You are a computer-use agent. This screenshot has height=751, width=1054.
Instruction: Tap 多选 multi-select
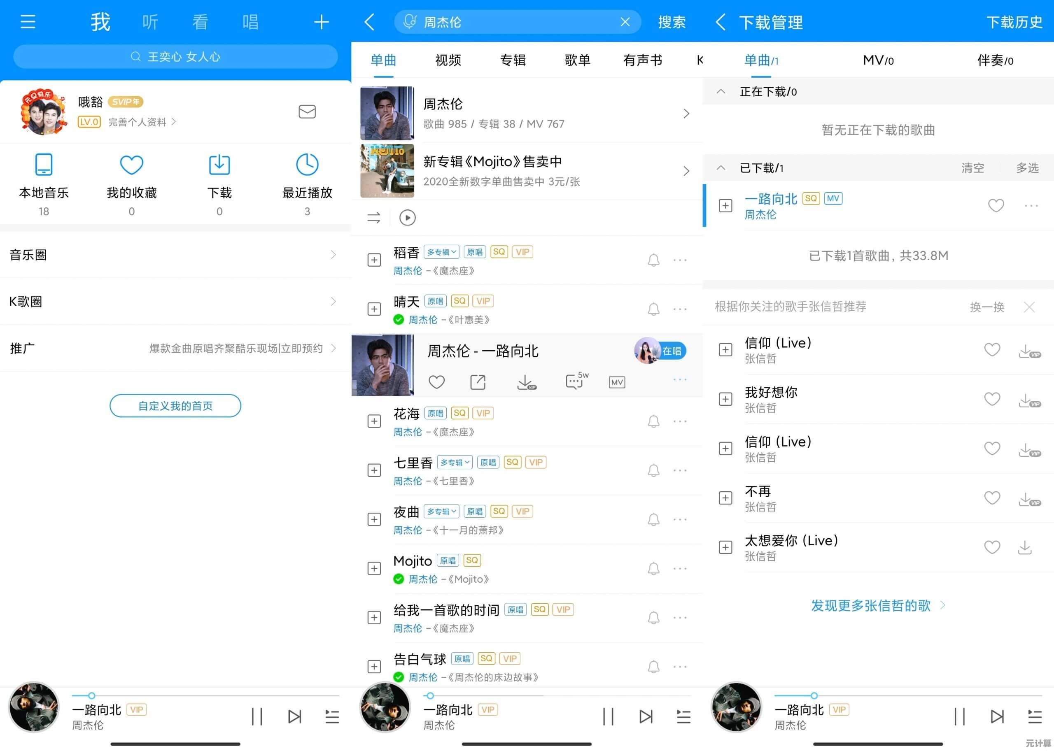click(1027, 167)
